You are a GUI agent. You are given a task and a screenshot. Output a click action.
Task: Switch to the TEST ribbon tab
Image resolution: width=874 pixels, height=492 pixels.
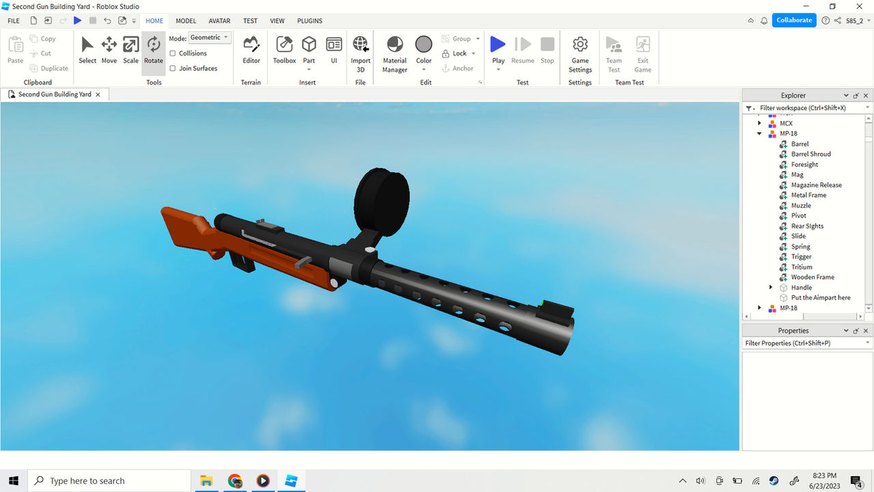click(x=251, y=21)
